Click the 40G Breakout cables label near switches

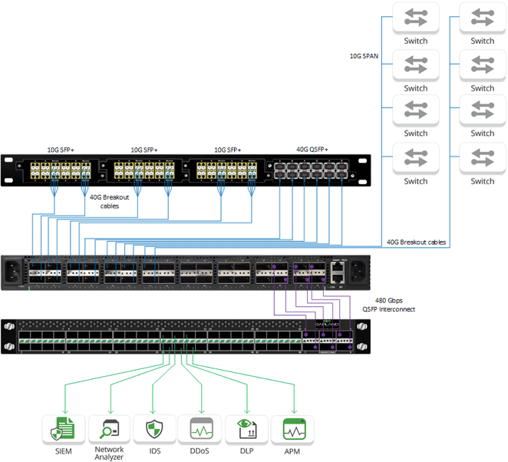(417, 242)
